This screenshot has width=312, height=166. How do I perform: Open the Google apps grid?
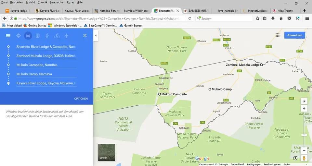[x=277, y=35]
